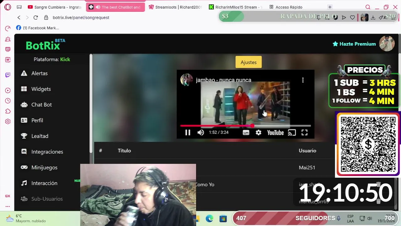Click the Chat Bot robot icon
This screenshot has height=226, width=401.
(x=24, y=105)
